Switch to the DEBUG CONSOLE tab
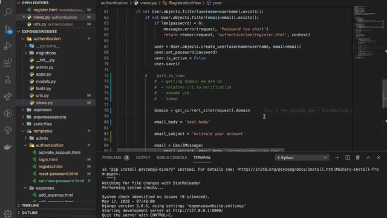This screenshot has height=218, width=387. tap(172, 157)
